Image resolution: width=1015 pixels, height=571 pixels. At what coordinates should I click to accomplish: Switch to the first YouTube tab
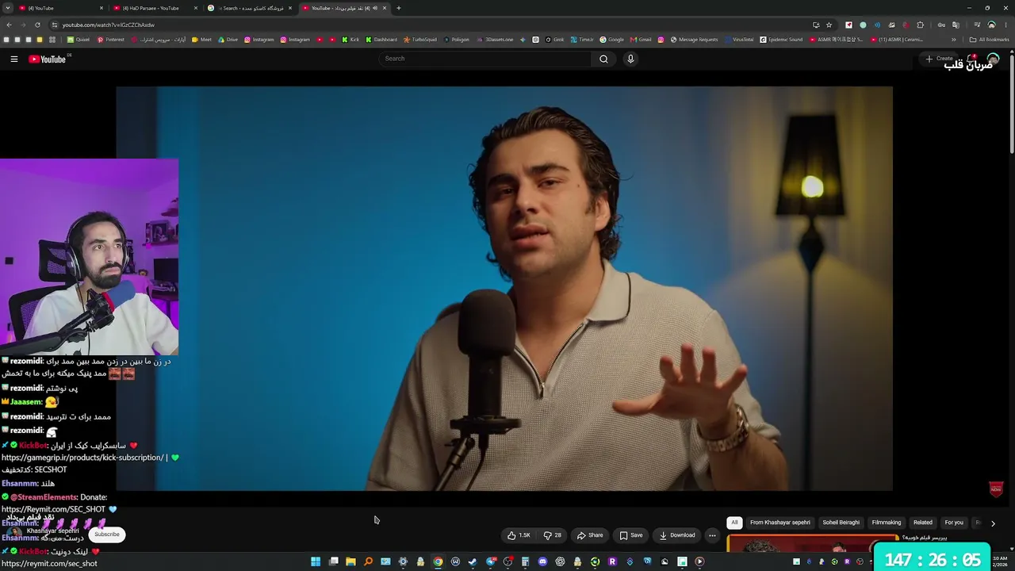(x=60, y=8)
